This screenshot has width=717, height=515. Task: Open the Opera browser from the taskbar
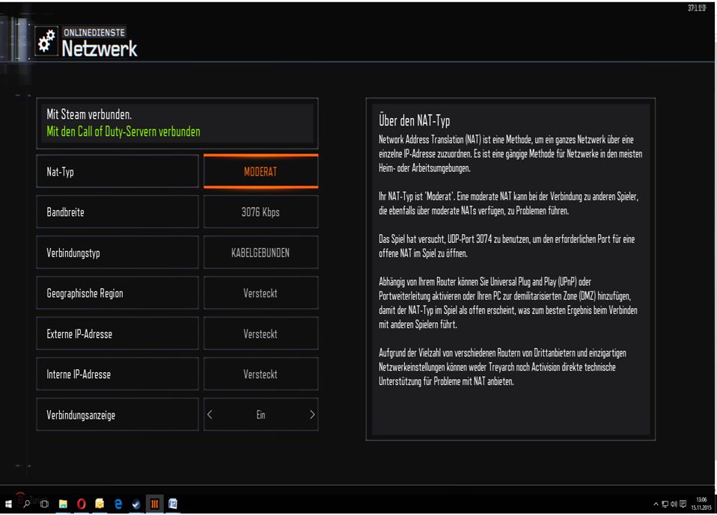pos(82,504)
